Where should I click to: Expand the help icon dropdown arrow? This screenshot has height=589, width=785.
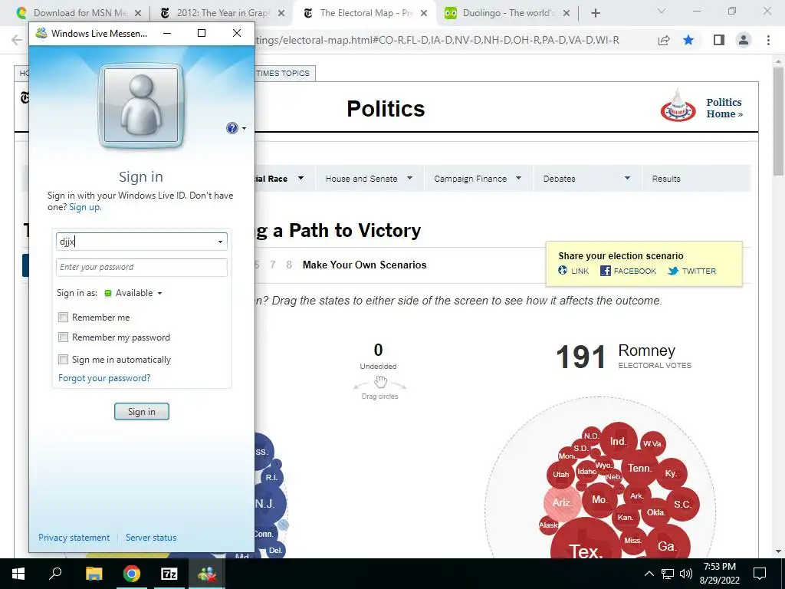tap(245, 129)
